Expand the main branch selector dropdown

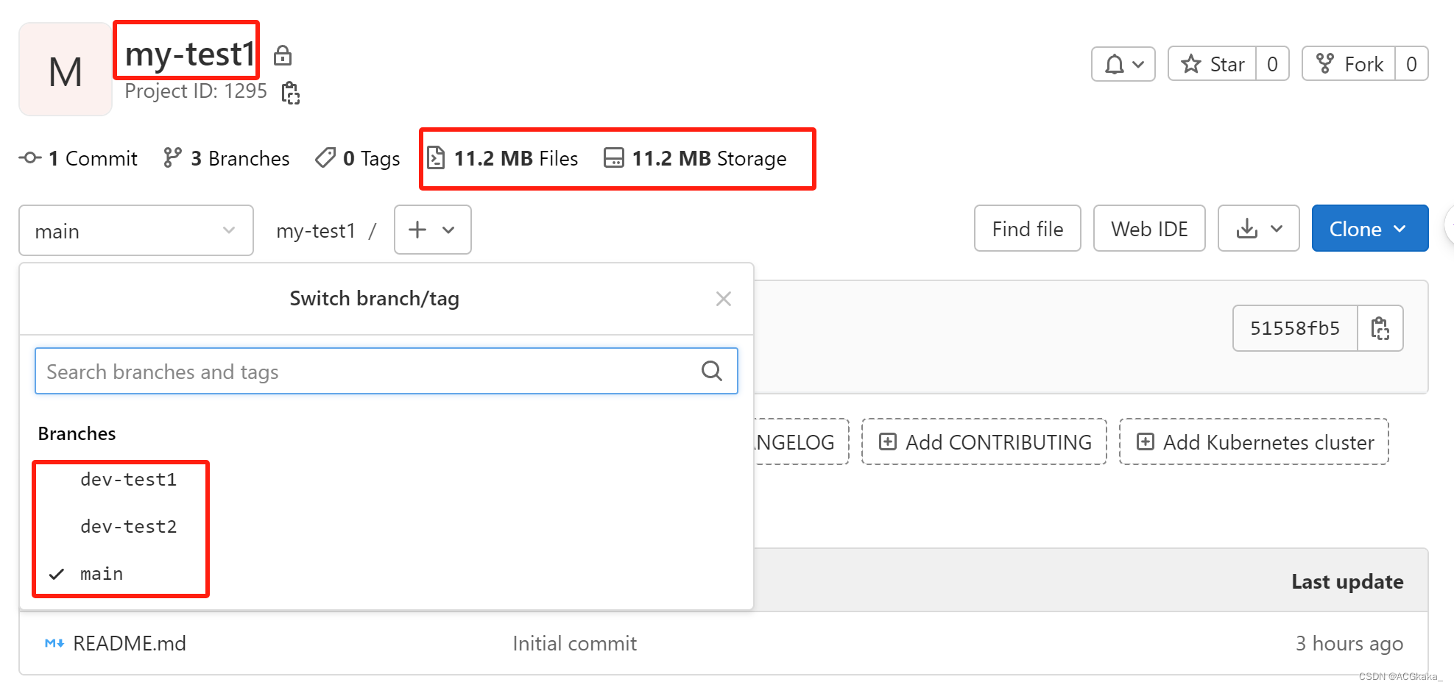click(136, 230)
